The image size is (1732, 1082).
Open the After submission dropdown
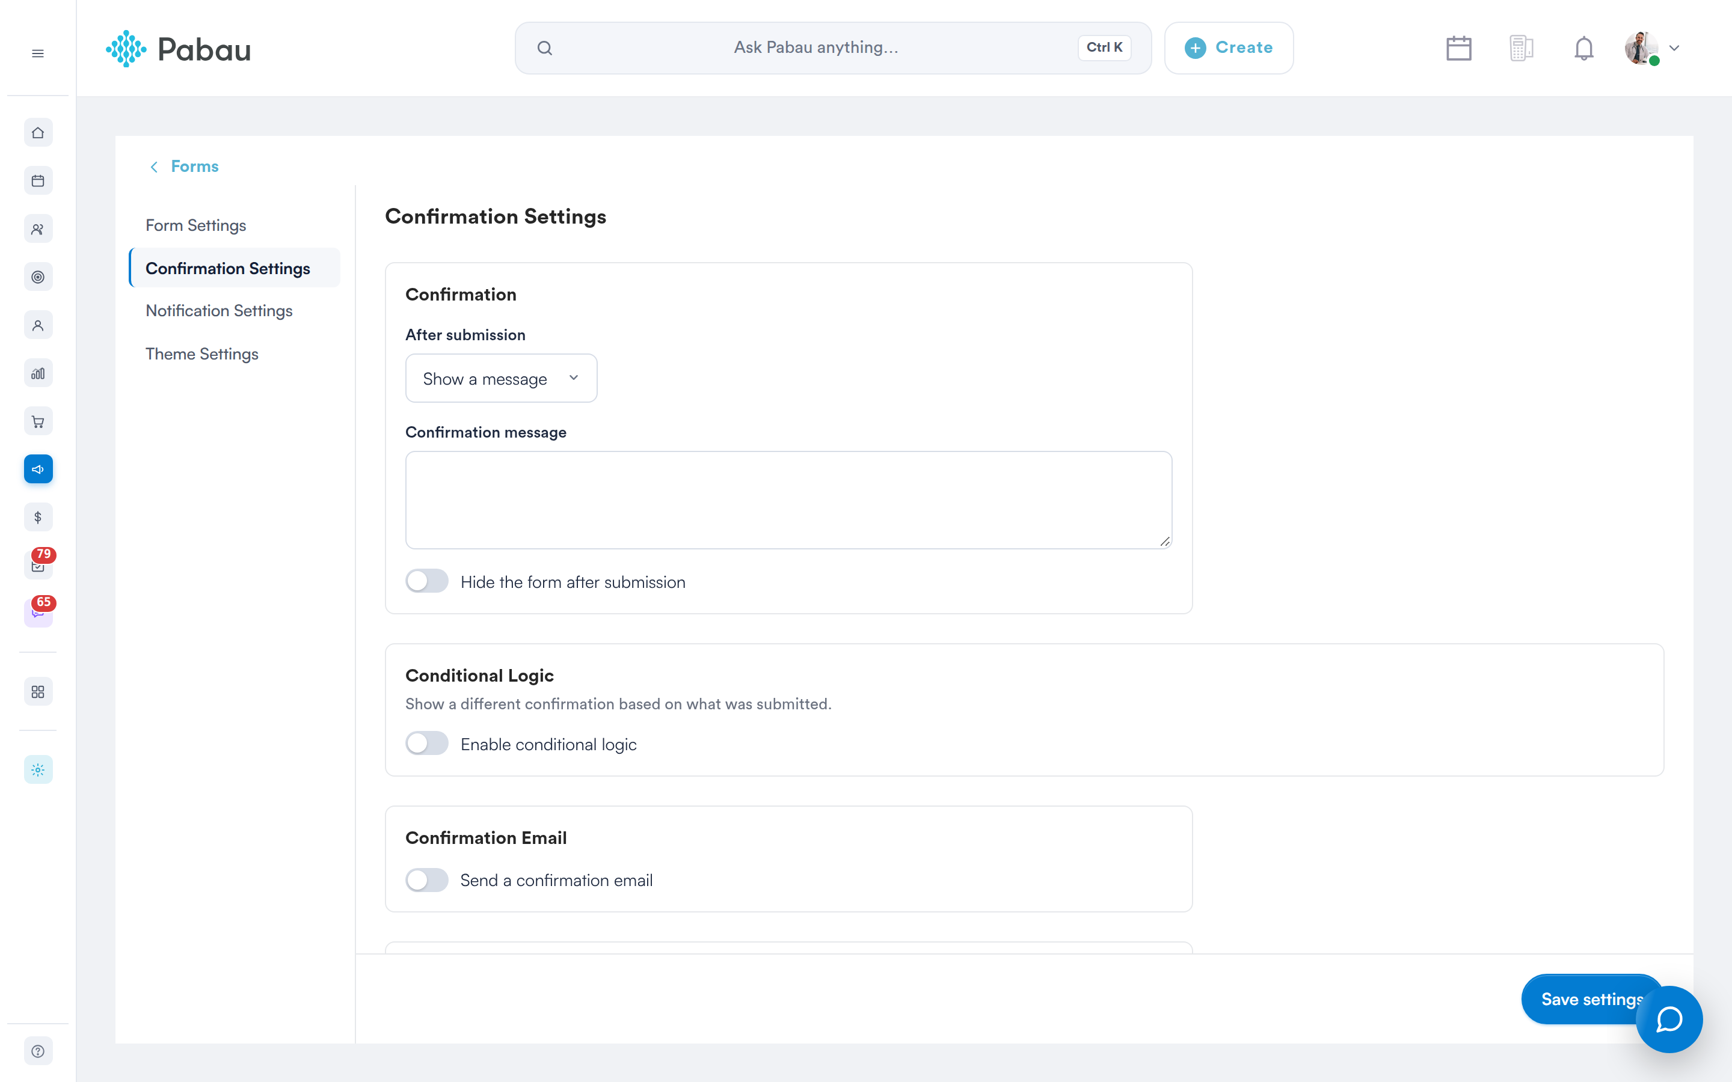click(501, 378)
